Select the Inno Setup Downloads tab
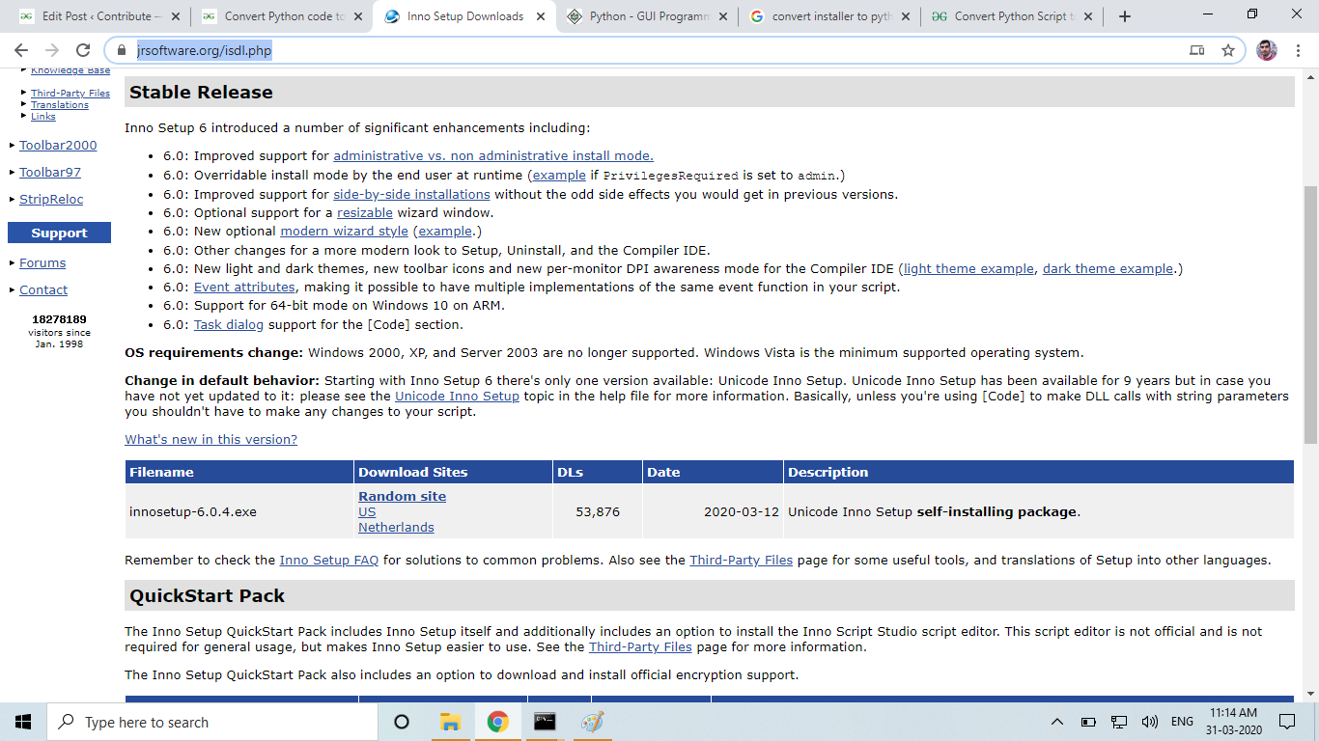The height and width of the screenshot is (741, 1319). (464, 16)
